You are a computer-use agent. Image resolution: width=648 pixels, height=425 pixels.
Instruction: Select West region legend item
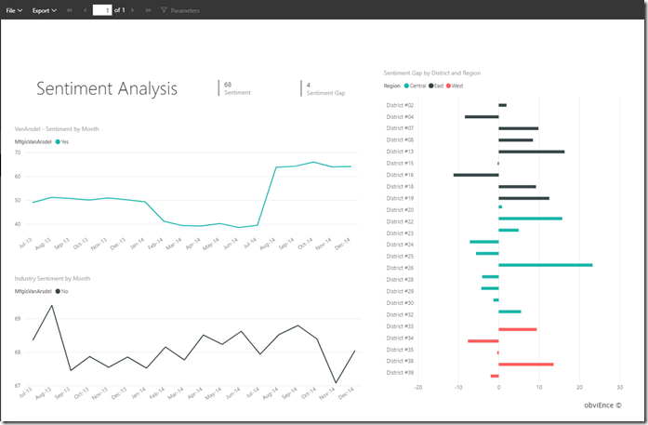(456, 86)
